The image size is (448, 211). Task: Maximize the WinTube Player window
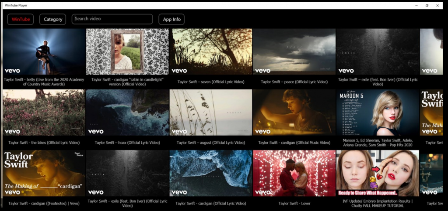click(x=427, y=5)
